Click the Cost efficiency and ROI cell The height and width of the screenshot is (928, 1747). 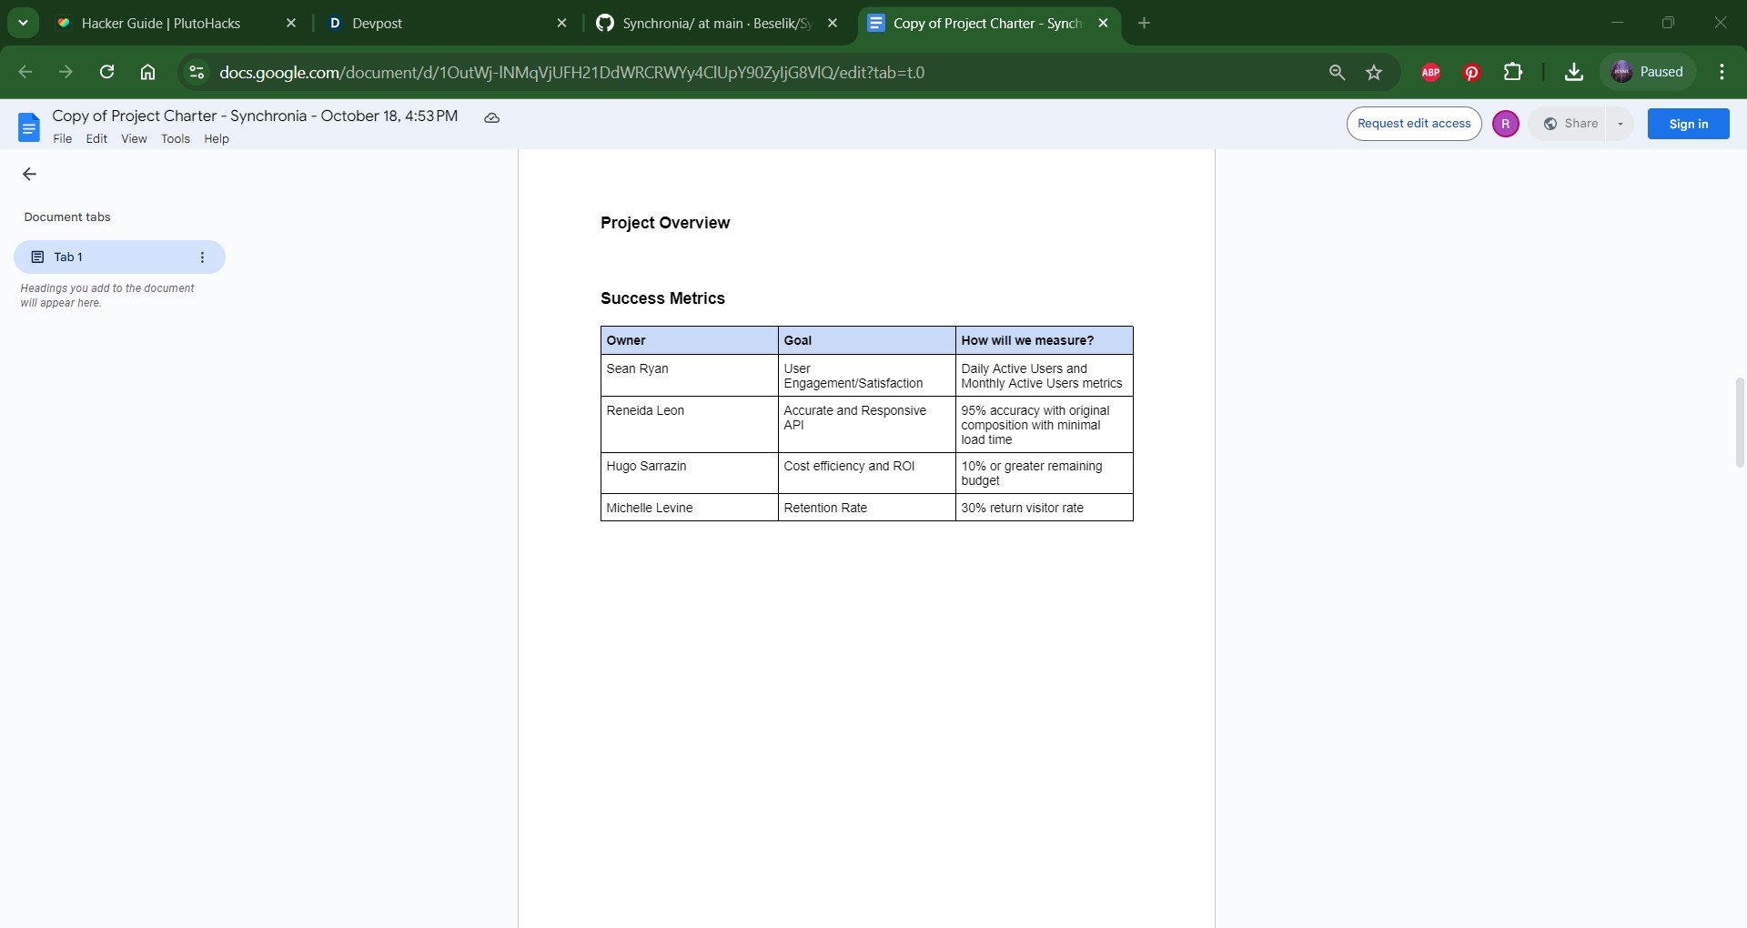point(866,473)
